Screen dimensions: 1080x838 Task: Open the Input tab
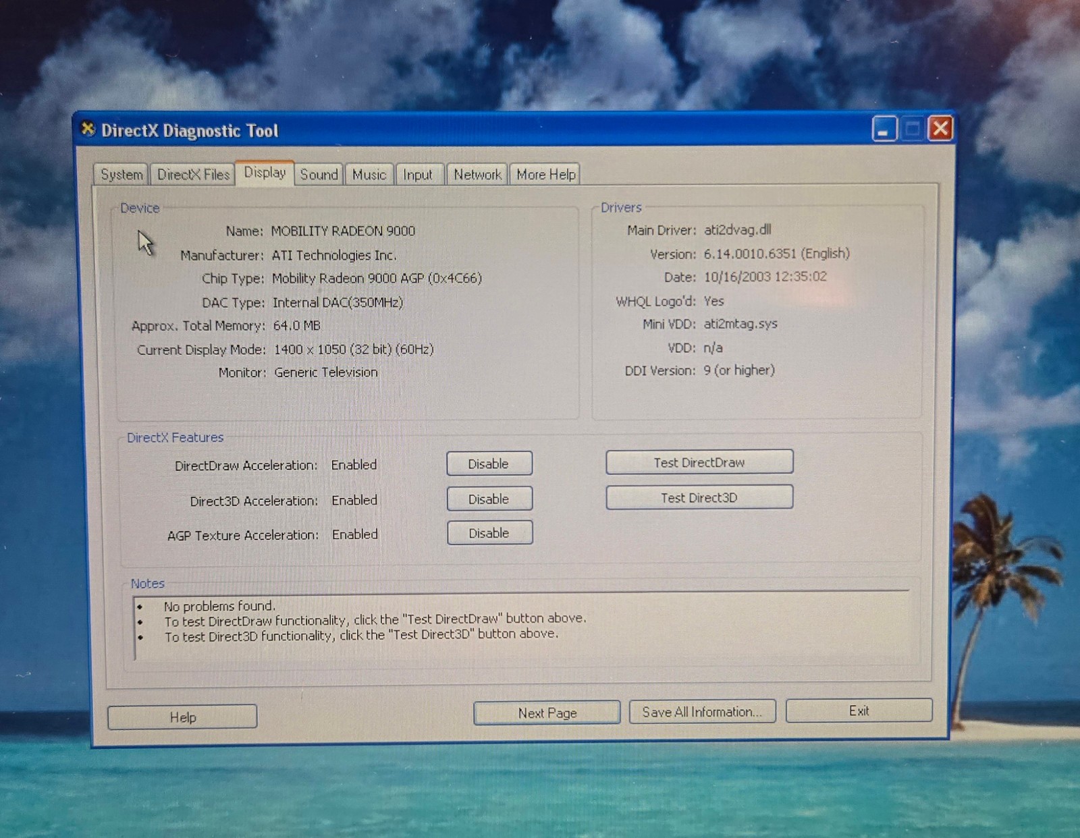[x=418, y=175]
